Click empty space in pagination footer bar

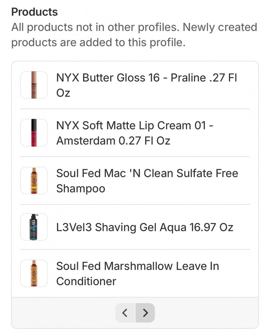(61, 313)
